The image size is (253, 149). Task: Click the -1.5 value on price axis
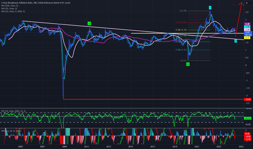point(247,88)
